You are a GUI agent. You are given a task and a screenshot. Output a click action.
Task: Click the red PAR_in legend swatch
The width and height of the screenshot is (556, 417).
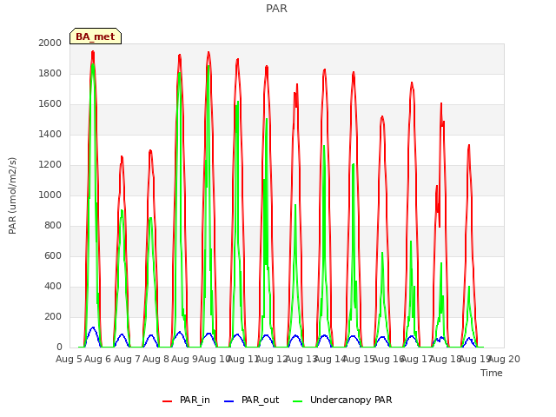pos(167,401)
